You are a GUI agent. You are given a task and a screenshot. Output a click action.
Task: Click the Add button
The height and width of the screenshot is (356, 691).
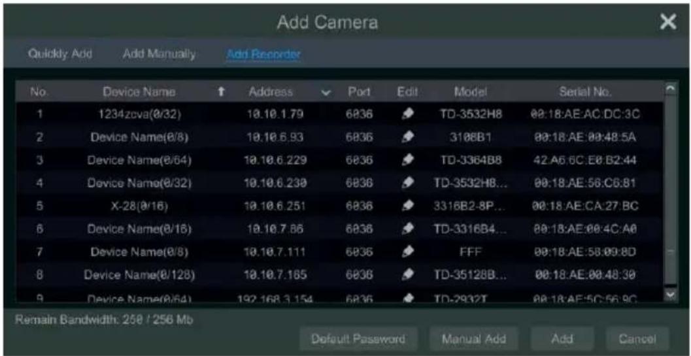pyautogui.click(x=564, y=339)
